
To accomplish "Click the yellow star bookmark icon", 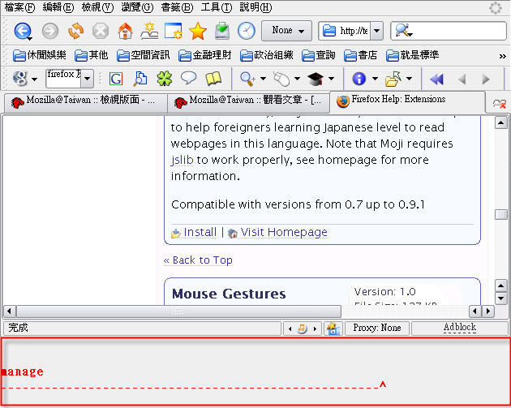I will coord(198,32).
